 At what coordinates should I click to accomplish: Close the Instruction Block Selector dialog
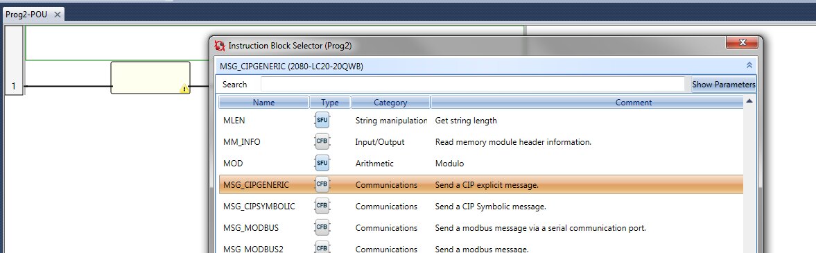pyautogui.click(x=742, y=43)
